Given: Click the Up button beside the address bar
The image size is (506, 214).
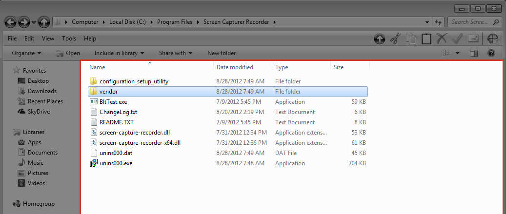Looking at the screenshot, I should (44, 22).
